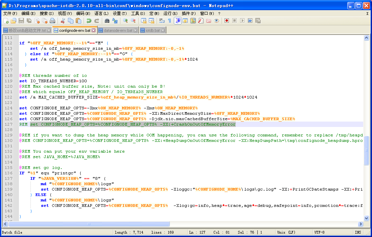
Task: Open the Function List panel icon
Action: (x=201, y=21)
